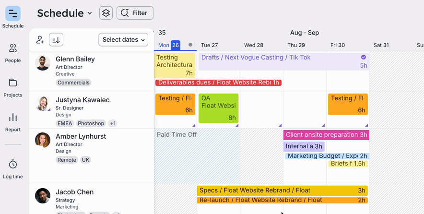The width and height of the screenshot is (424, 214).
Task: Click the Filter button
Action: (135, 13)
